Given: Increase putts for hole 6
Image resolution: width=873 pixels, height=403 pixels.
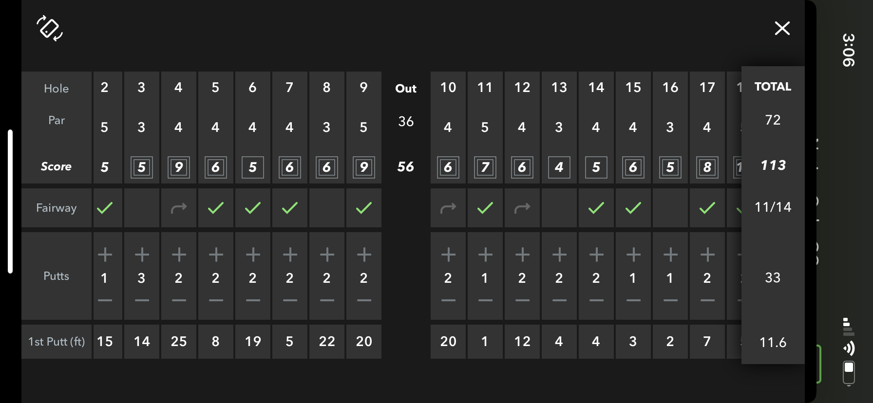Looking at the screenshot, I should coord(253,254).
